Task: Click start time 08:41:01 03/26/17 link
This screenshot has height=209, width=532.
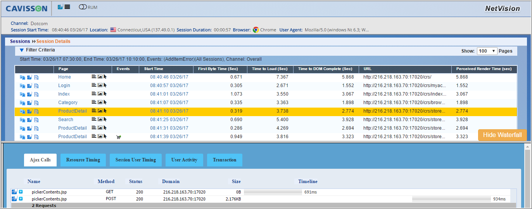Action: (x=169, y=94)
